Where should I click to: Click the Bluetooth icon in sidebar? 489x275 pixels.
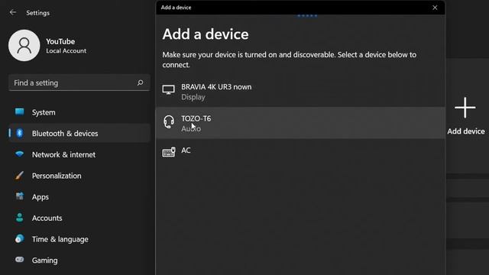pos(20,133)
